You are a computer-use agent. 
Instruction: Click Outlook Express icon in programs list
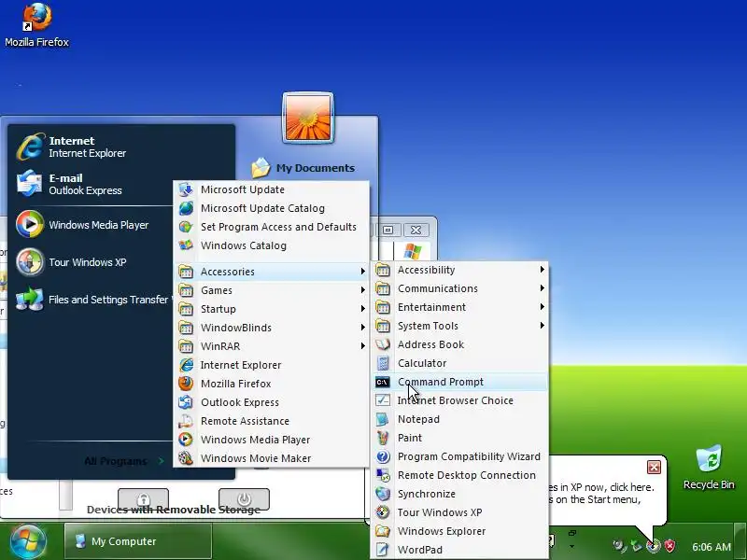186,402
